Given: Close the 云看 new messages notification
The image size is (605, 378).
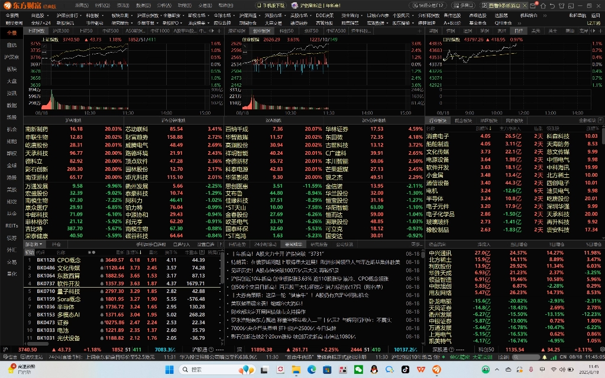Looking at the screenshot, I should (525, 6).
